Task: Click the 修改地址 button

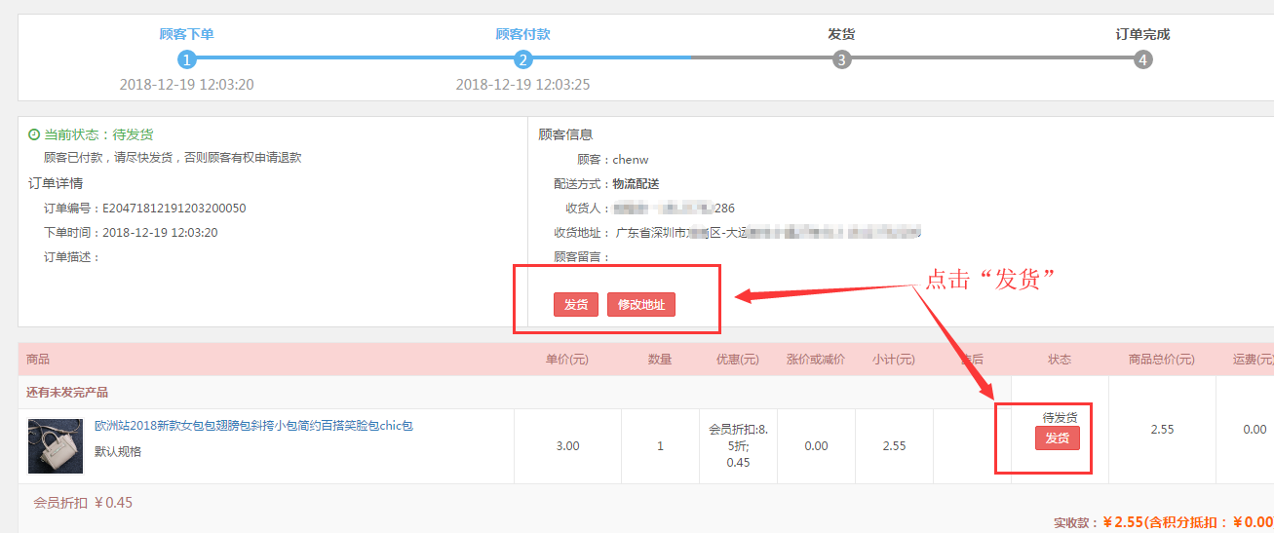Action: coord(641,304)
